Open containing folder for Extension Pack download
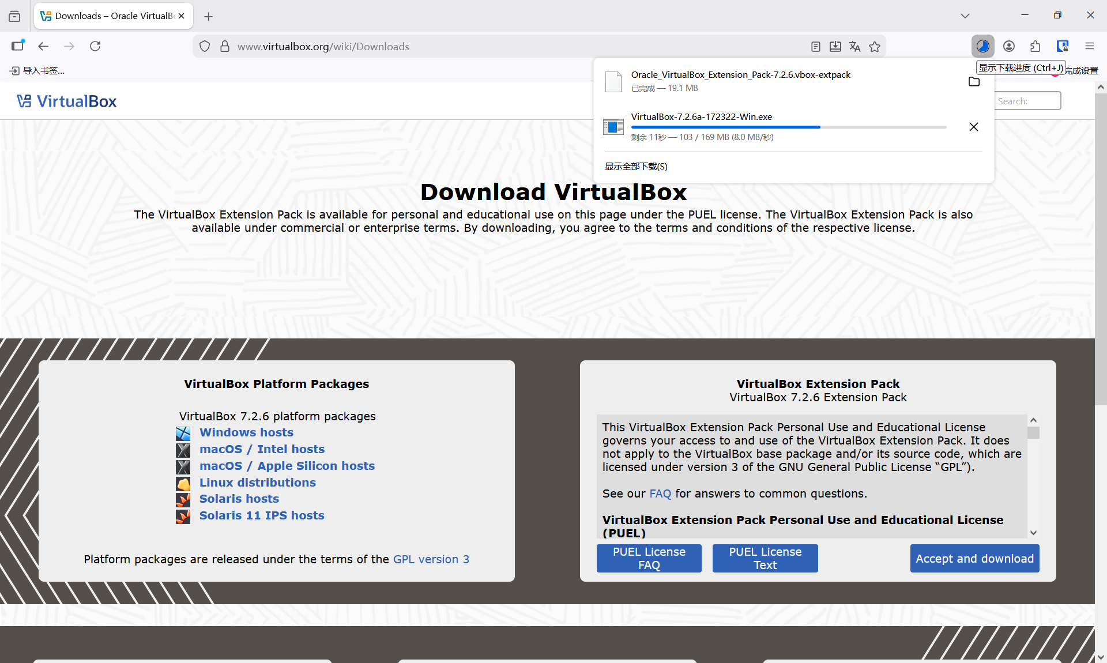Viewport: 1107px width, 663px height. tap(974, 81)
